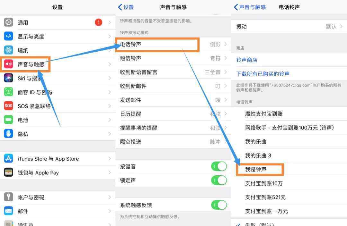Tap the 隐私 hand icon

click(8, 134)
